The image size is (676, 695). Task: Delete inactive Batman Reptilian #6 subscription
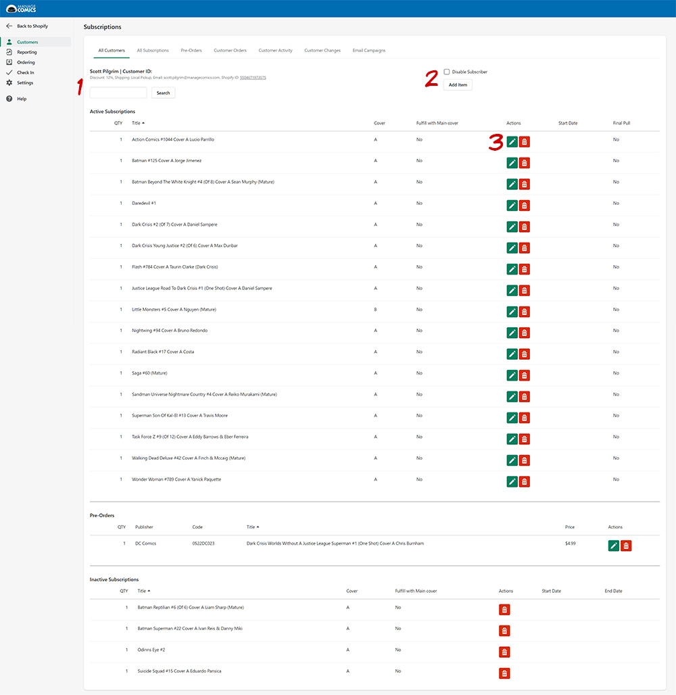[x=504, y=610]
